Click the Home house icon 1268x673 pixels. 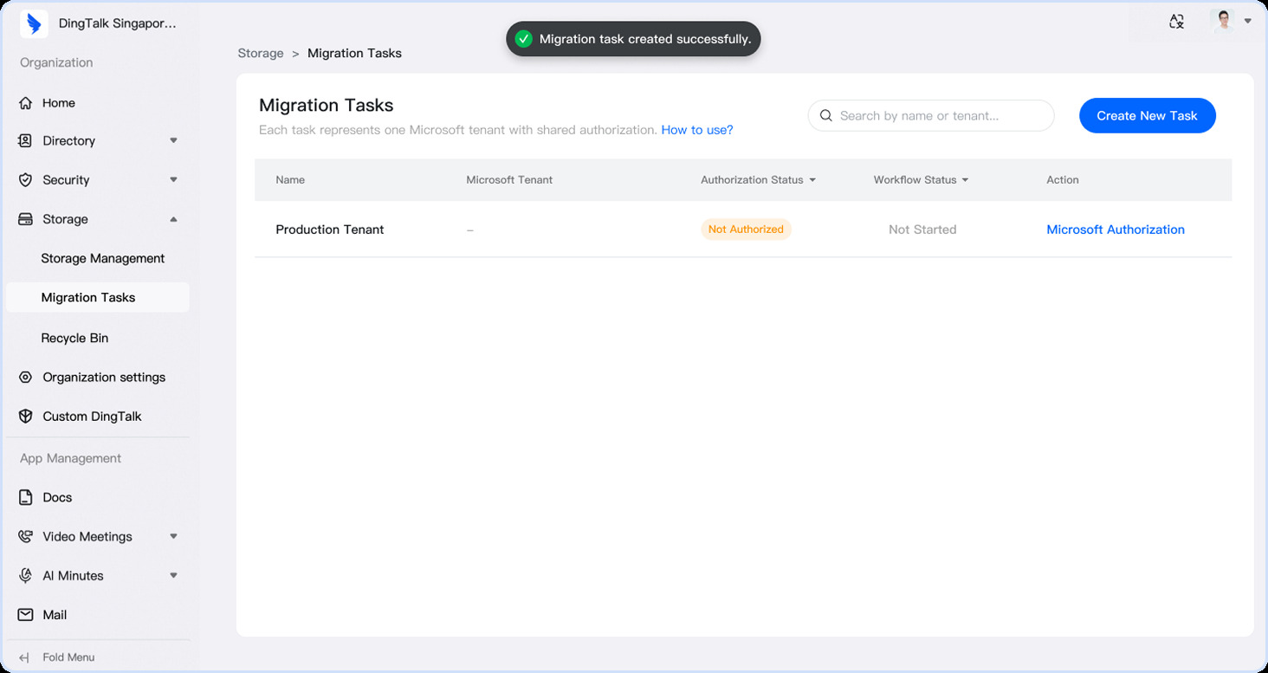point(26,103)
